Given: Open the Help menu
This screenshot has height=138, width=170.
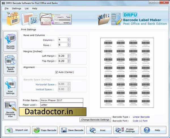Looking at the screenshot, I should pyautogui.click(x=35, y=8).
